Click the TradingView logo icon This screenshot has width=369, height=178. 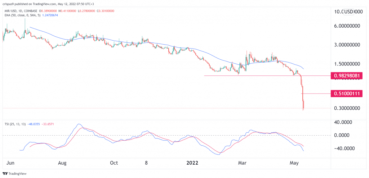(5, 174)
